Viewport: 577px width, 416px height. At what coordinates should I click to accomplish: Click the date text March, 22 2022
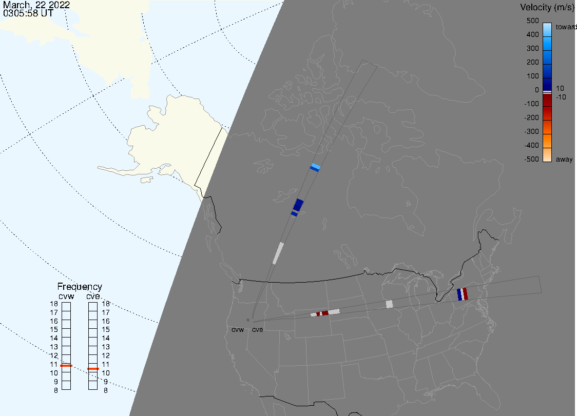36,5
